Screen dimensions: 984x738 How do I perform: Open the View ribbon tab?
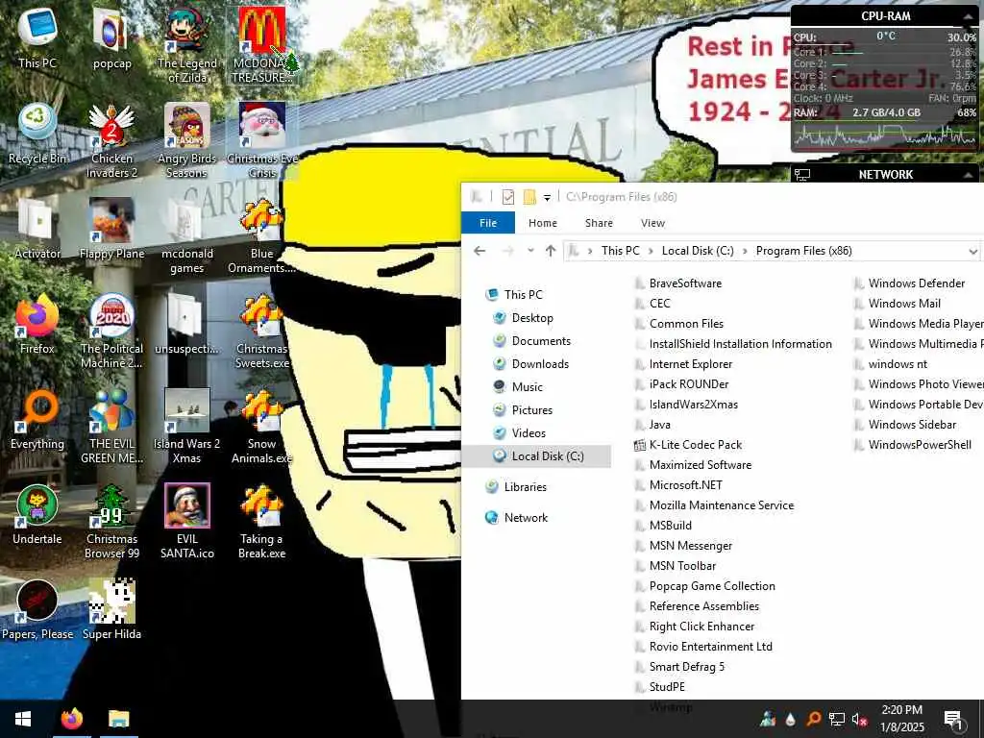652,223
